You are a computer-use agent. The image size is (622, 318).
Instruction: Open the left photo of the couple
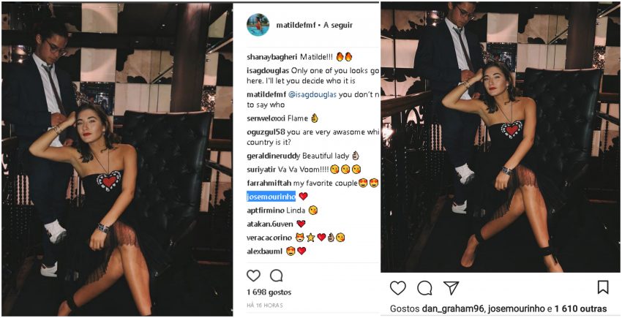[117, 159]
